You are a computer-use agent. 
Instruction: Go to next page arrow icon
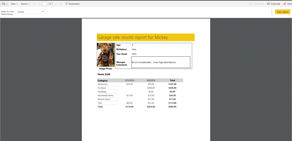click(x=56, y=4)
